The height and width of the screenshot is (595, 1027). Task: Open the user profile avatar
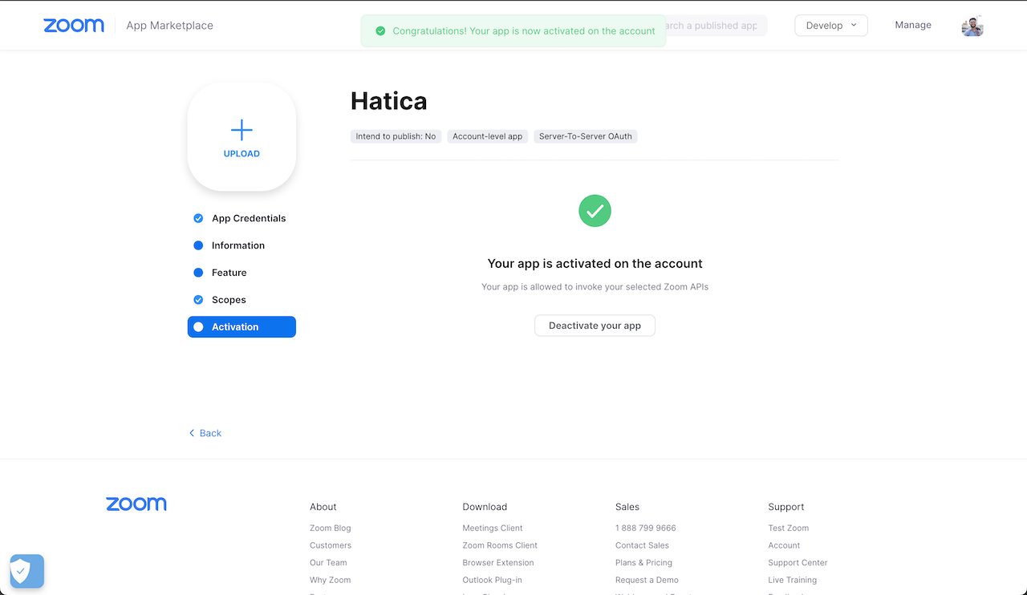[x=972, y=26]
